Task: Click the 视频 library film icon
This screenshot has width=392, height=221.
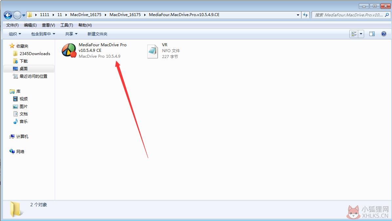Action: 15,99
